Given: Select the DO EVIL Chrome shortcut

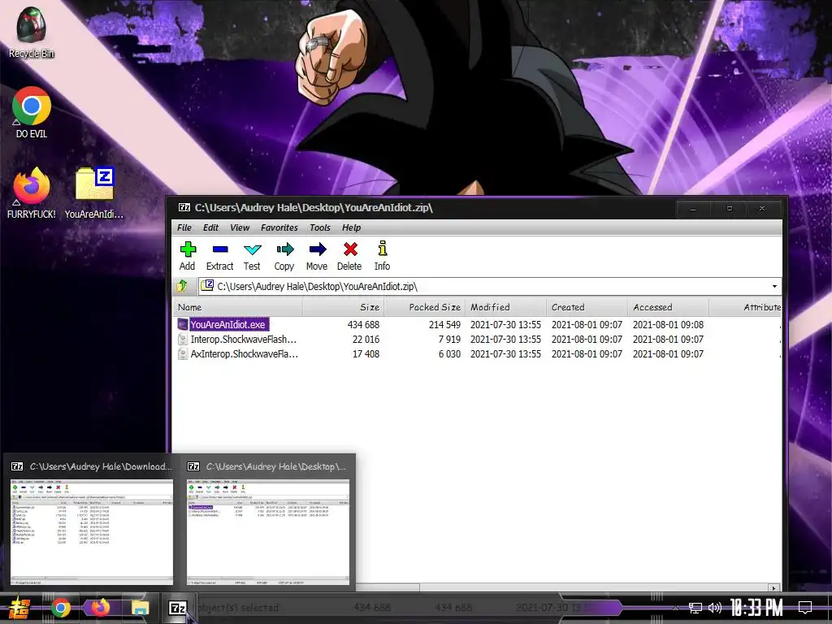Looking at the screenshot, I should click(32, 112).
